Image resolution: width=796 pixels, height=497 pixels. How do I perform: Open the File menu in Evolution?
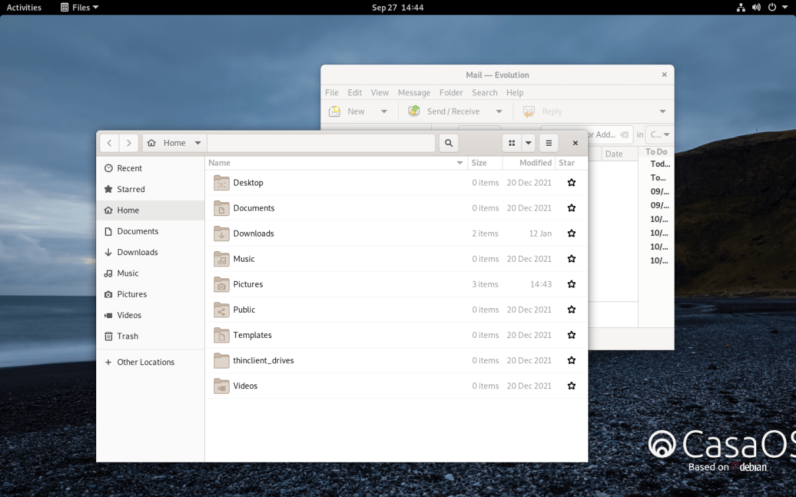click(332, 93)
